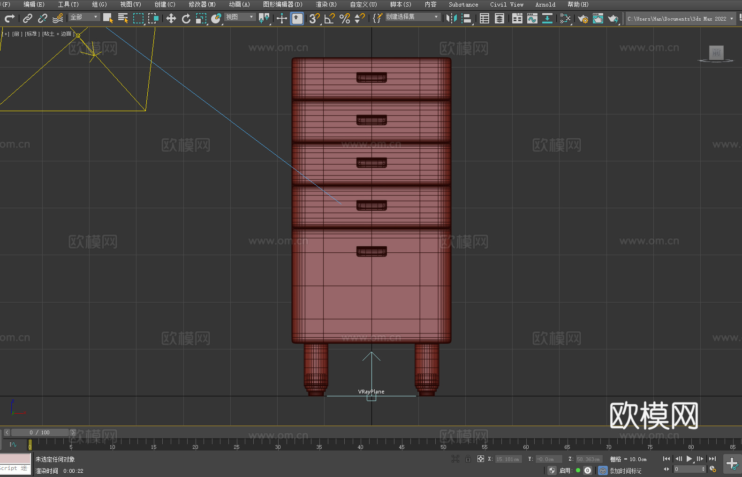Open the project path dropdown

coord(681,19)
